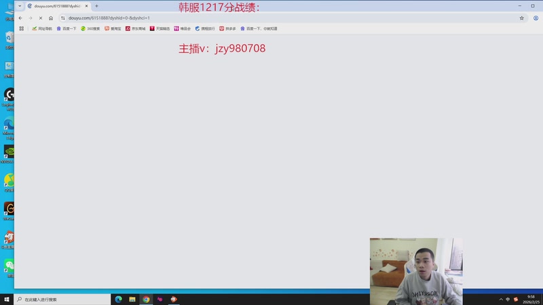Click the browser back arrow
Screen dimensions: 543x305
pyautogui.click(x=20, y=18)
